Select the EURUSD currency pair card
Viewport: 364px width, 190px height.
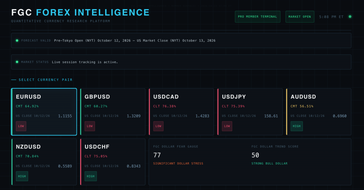pyautogui.click(x=44, y=112)
